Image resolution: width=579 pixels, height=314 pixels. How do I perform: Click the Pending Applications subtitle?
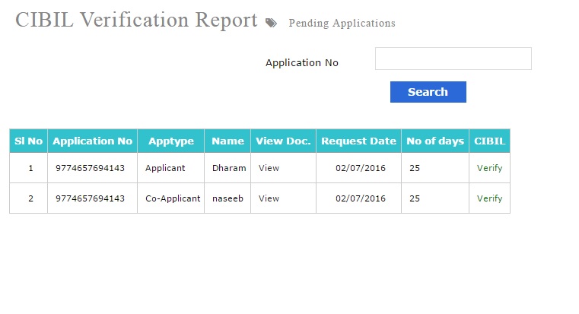(x=342, y=24)
